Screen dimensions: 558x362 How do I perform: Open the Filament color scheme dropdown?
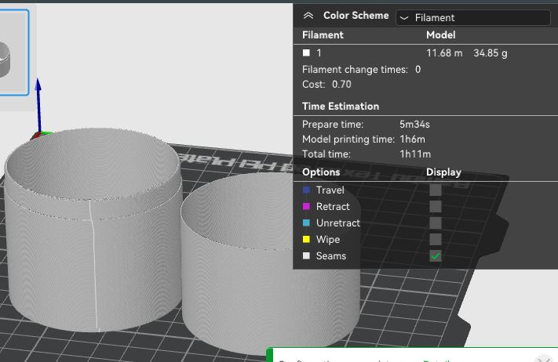coord(473,17)
